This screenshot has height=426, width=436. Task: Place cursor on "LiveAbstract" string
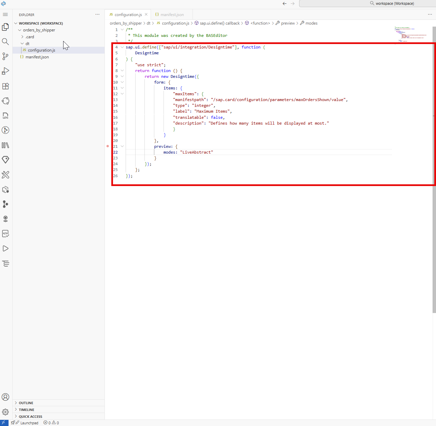197,152
